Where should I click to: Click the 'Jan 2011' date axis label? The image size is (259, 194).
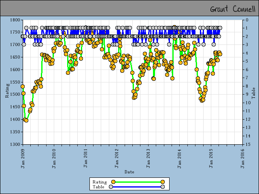tap(85, 158)
